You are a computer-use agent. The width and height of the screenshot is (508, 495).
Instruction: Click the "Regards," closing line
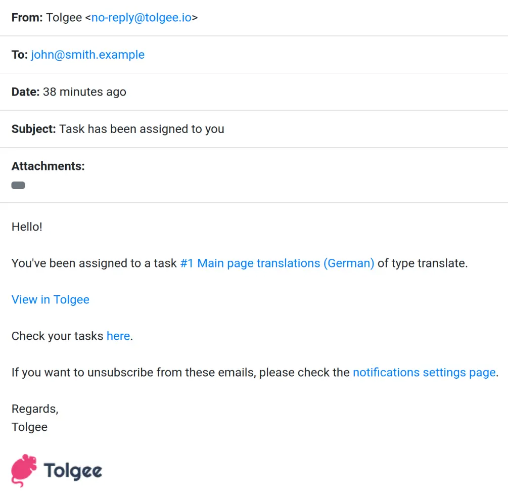[35, 409]
